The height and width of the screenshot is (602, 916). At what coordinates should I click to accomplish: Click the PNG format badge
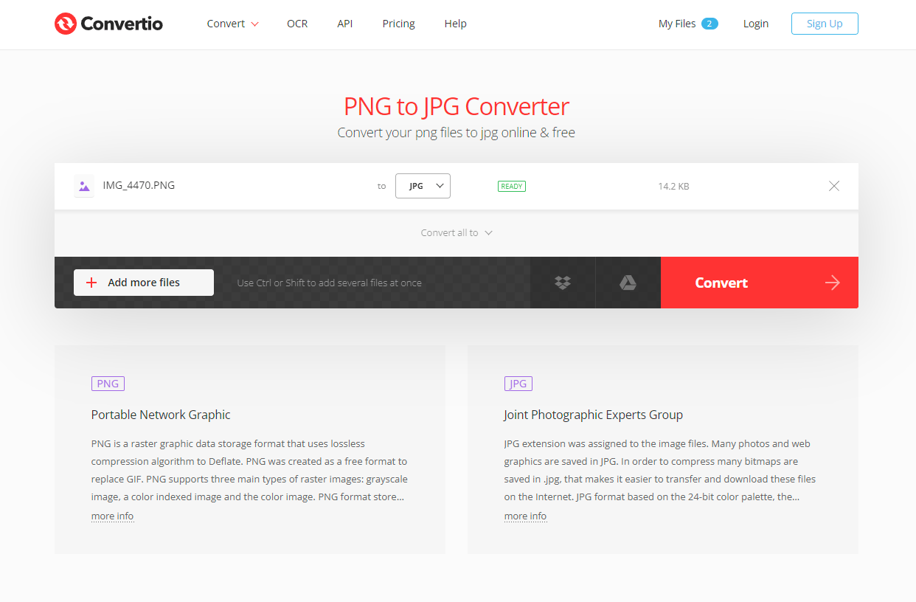pyautogui.click(x=108, y=384)
